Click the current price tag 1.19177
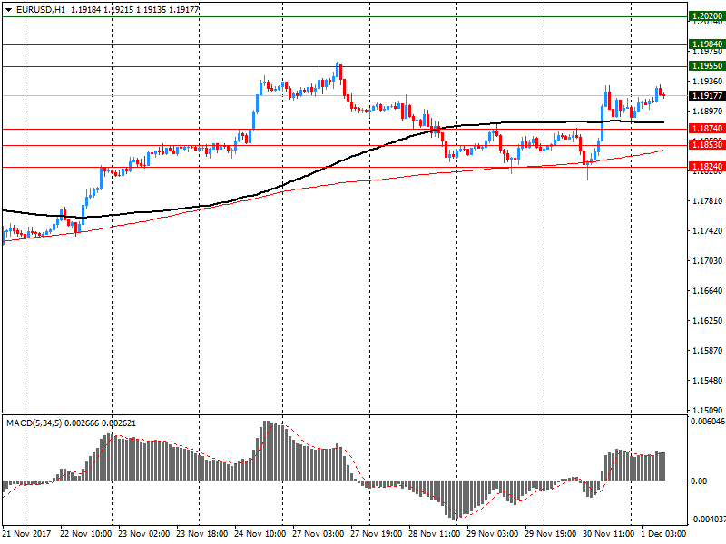 click(x=707, y=96)
